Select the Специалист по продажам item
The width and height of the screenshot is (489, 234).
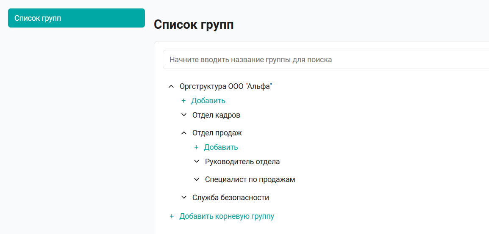tap(250, 179)
